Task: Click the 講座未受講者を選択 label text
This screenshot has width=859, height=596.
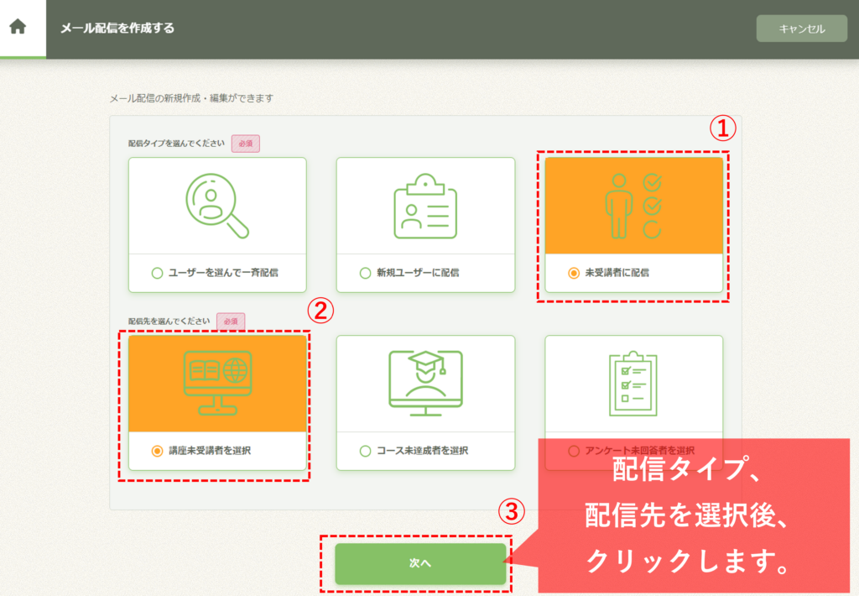Action: [210, 451]
